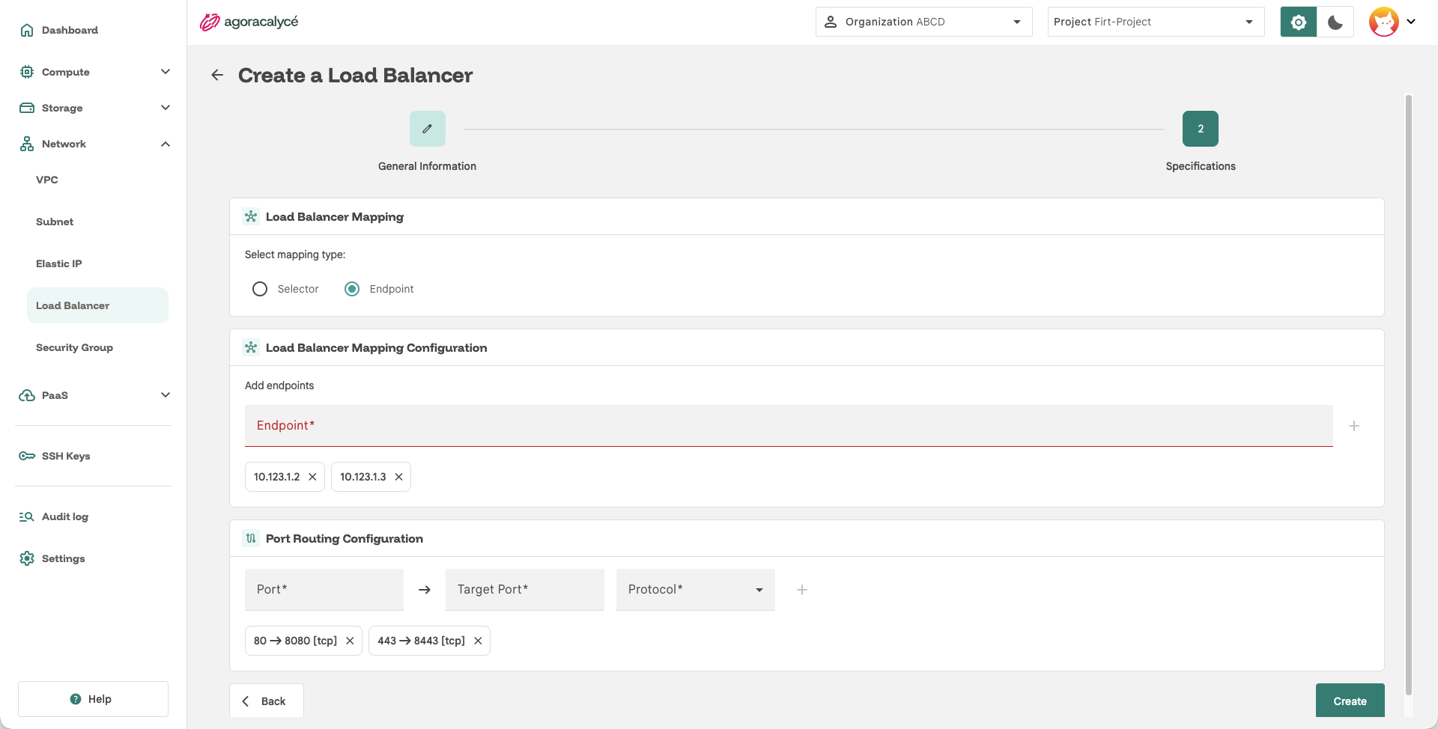Viewport: 1438px width, 729px height.
Task: Focus the Endpoint input field
Action: click(789, 426)
